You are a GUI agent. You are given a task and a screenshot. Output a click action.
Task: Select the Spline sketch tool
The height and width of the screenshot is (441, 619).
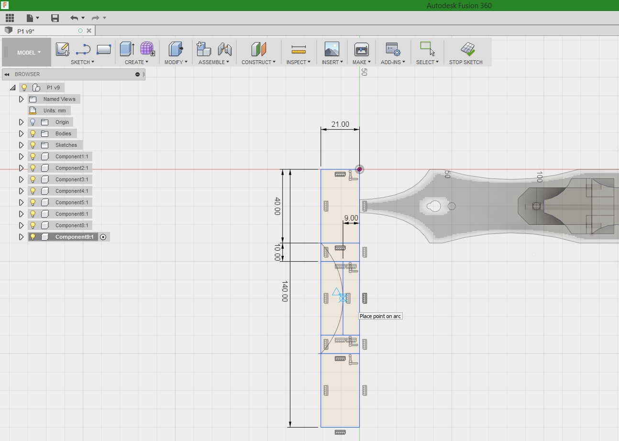(x=83, y=49)
